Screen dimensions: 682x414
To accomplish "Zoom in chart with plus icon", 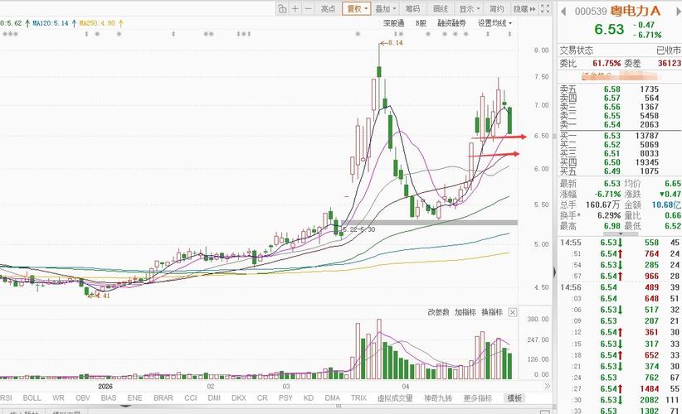I will click(x=295, y=8).
